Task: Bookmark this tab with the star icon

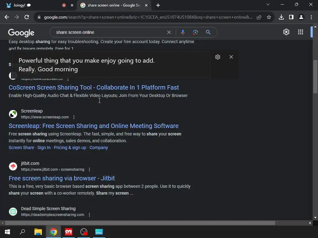Action: pos(269,17)
